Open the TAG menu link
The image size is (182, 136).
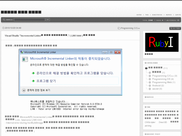click(147, 15)
